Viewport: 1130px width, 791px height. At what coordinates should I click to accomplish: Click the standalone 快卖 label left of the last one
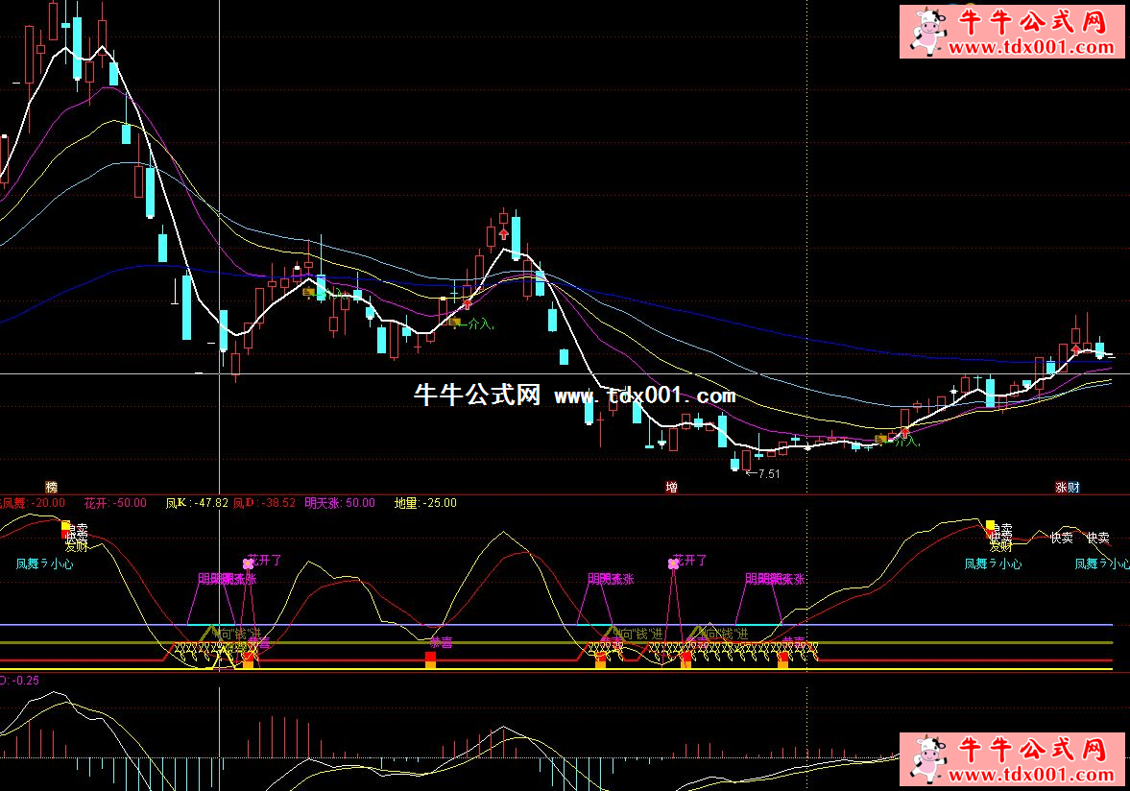point(1061,538)
